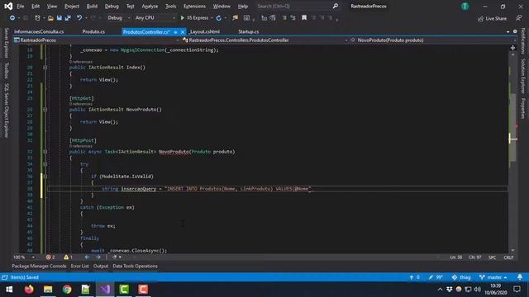Click the warnings count indicator showing 1
Image resolution: width=529 pixels, height=297 pixels.
(x=68, y=257)
